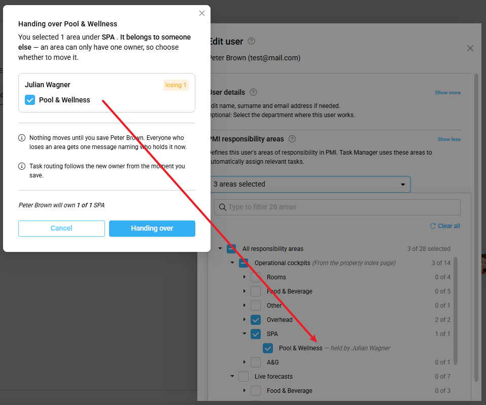This screenshot has height=405, width=486.
Task: Check the Other area checkbox
Action: (x=256, y=306)
